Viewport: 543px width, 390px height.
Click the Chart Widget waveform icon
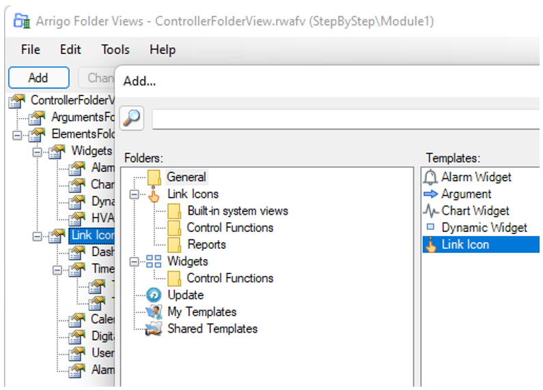[x=431, y=211]
